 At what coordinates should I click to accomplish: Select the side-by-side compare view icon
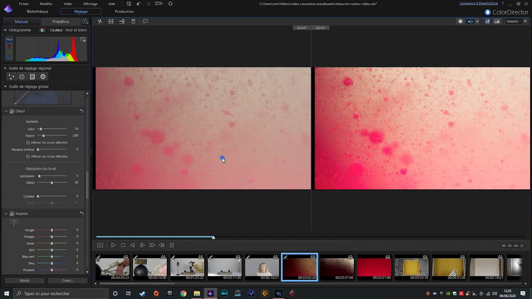(470, 21)
